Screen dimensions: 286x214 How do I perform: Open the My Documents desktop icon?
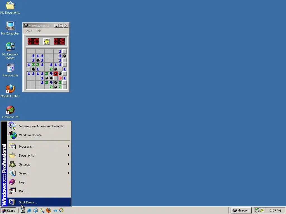(x=10, y=8)
